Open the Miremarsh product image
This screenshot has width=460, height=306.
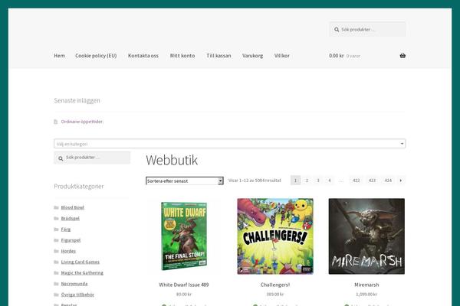tap(366, 236)
